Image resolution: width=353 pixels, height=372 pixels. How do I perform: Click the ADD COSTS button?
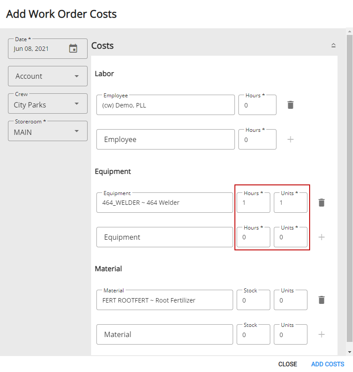(x=328, y=364)
